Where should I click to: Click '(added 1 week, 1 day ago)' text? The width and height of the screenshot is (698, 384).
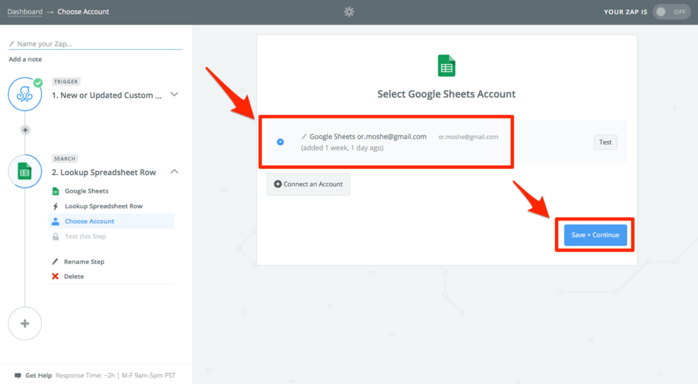click(342, 148)
